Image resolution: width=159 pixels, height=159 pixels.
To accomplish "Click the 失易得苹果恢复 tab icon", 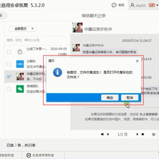I will tap(29, 155).
